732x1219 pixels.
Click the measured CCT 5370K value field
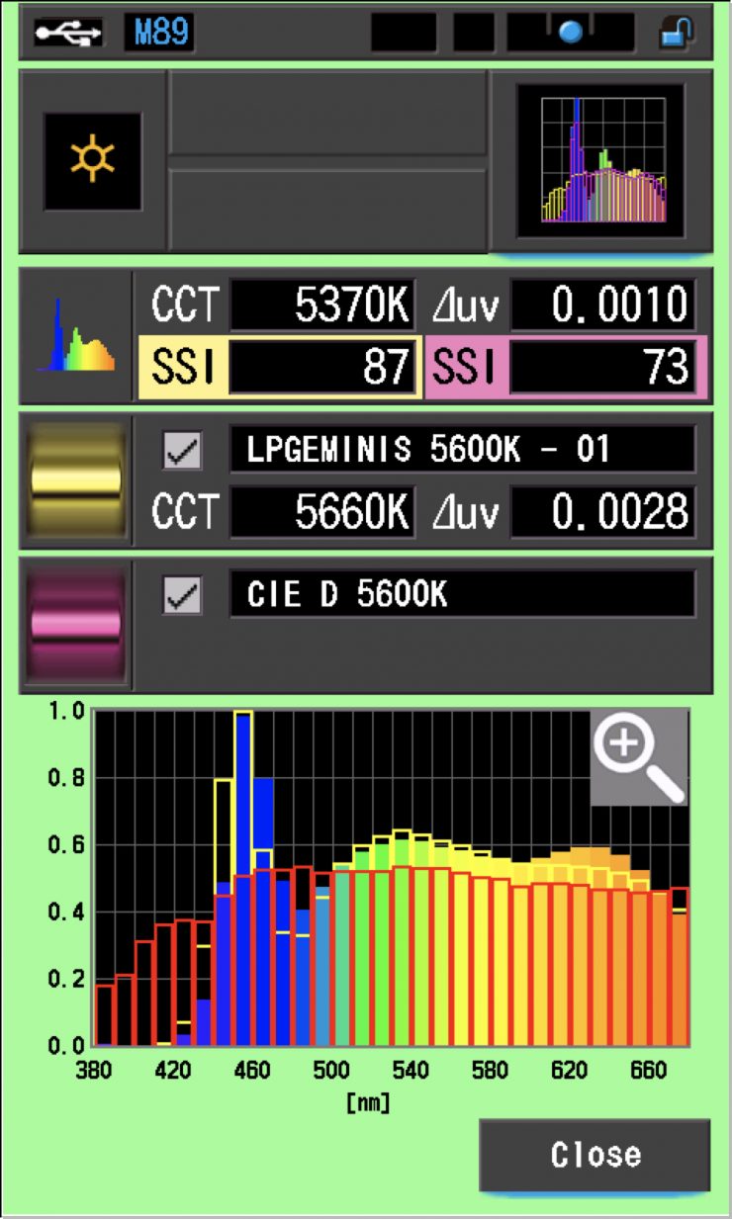(x=322, y=305)
